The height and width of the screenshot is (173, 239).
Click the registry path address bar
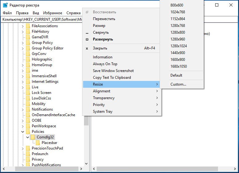point(42,19)
